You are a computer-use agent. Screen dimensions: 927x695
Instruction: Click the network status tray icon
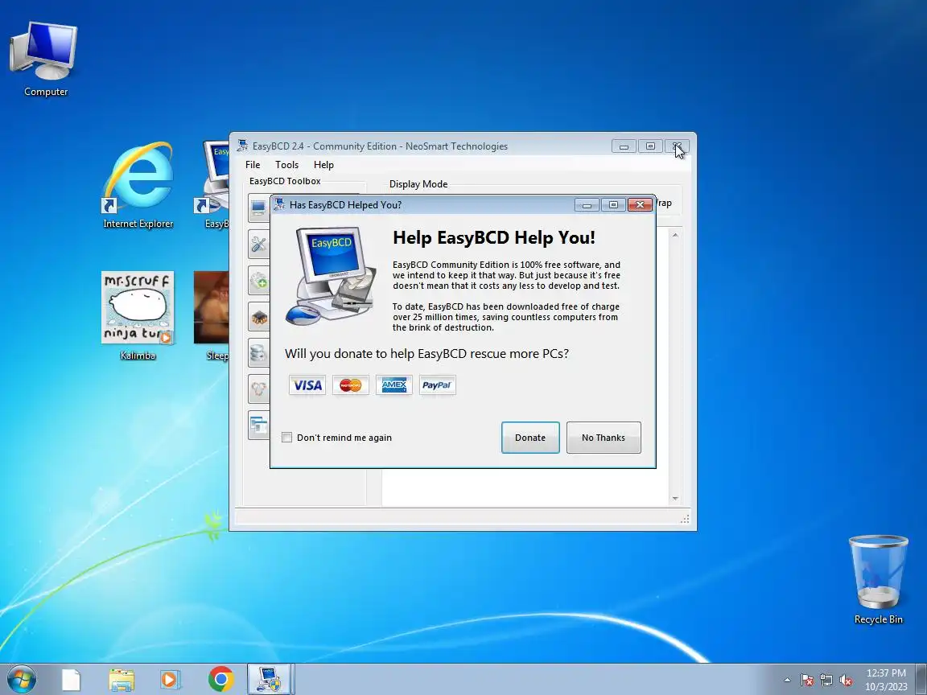point(826,681)
